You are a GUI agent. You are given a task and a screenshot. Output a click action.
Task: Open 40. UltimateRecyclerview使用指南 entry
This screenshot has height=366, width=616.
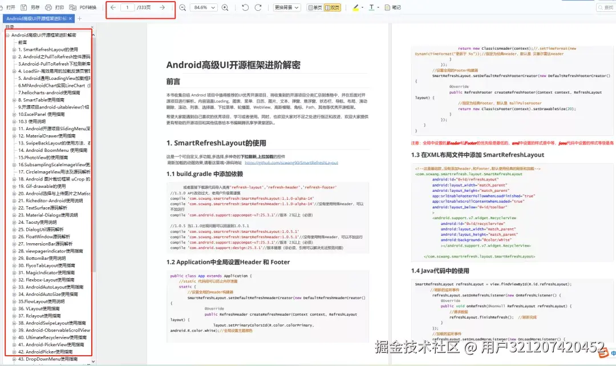click(x=52, y=337)
